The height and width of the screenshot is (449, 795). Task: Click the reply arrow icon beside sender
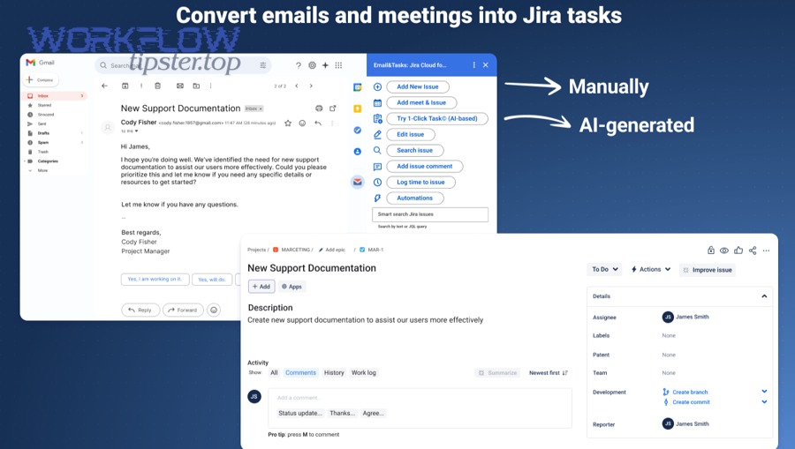318,123
